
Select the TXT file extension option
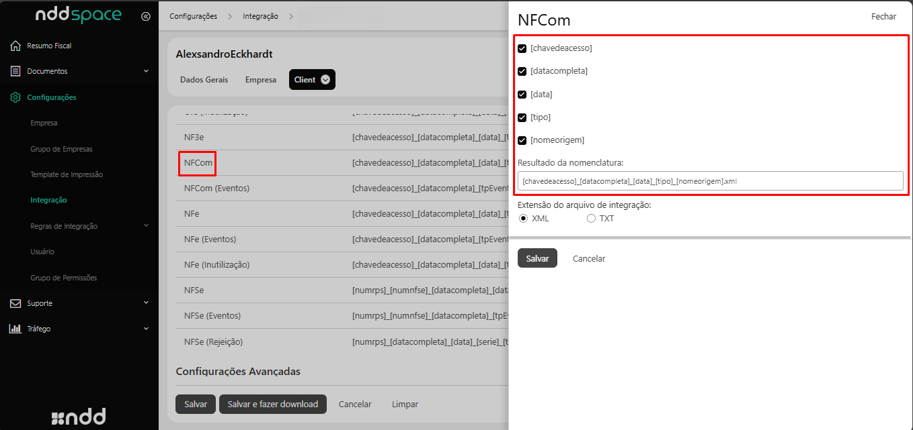(x=591, y=218)
